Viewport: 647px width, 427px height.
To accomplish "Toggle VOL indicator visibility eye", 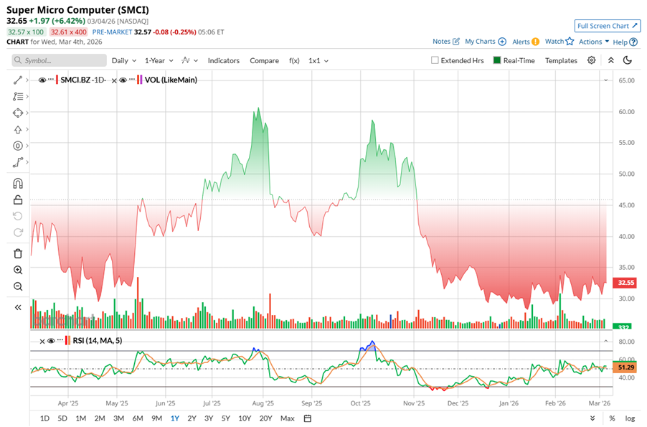I will [x=123, y=80].
